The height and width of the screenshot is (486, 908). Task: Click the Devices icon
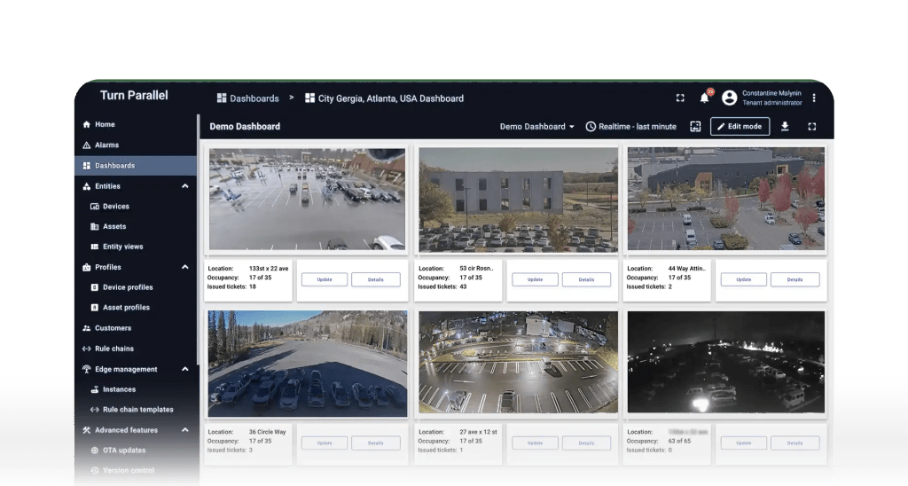pyautogui.click(x=94, y=207)
